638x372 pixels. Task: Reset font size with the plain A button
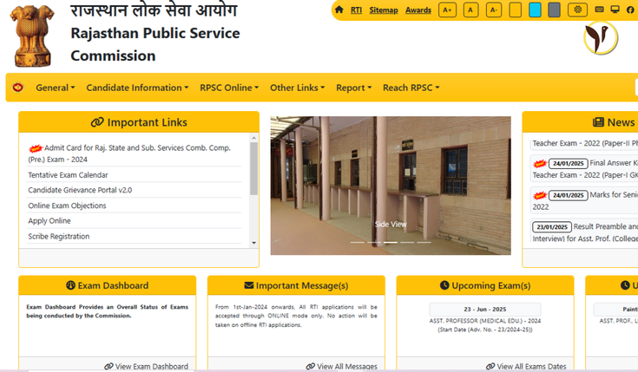pos(470,10)
